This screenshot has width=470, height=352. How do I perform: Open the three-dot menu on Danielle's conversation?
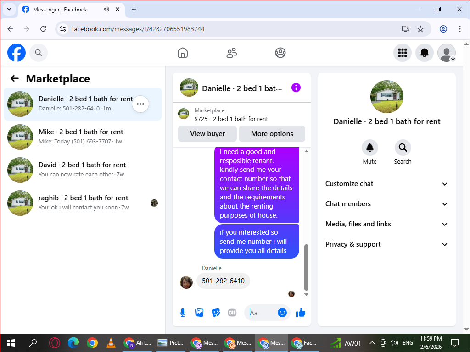(140, 104)
